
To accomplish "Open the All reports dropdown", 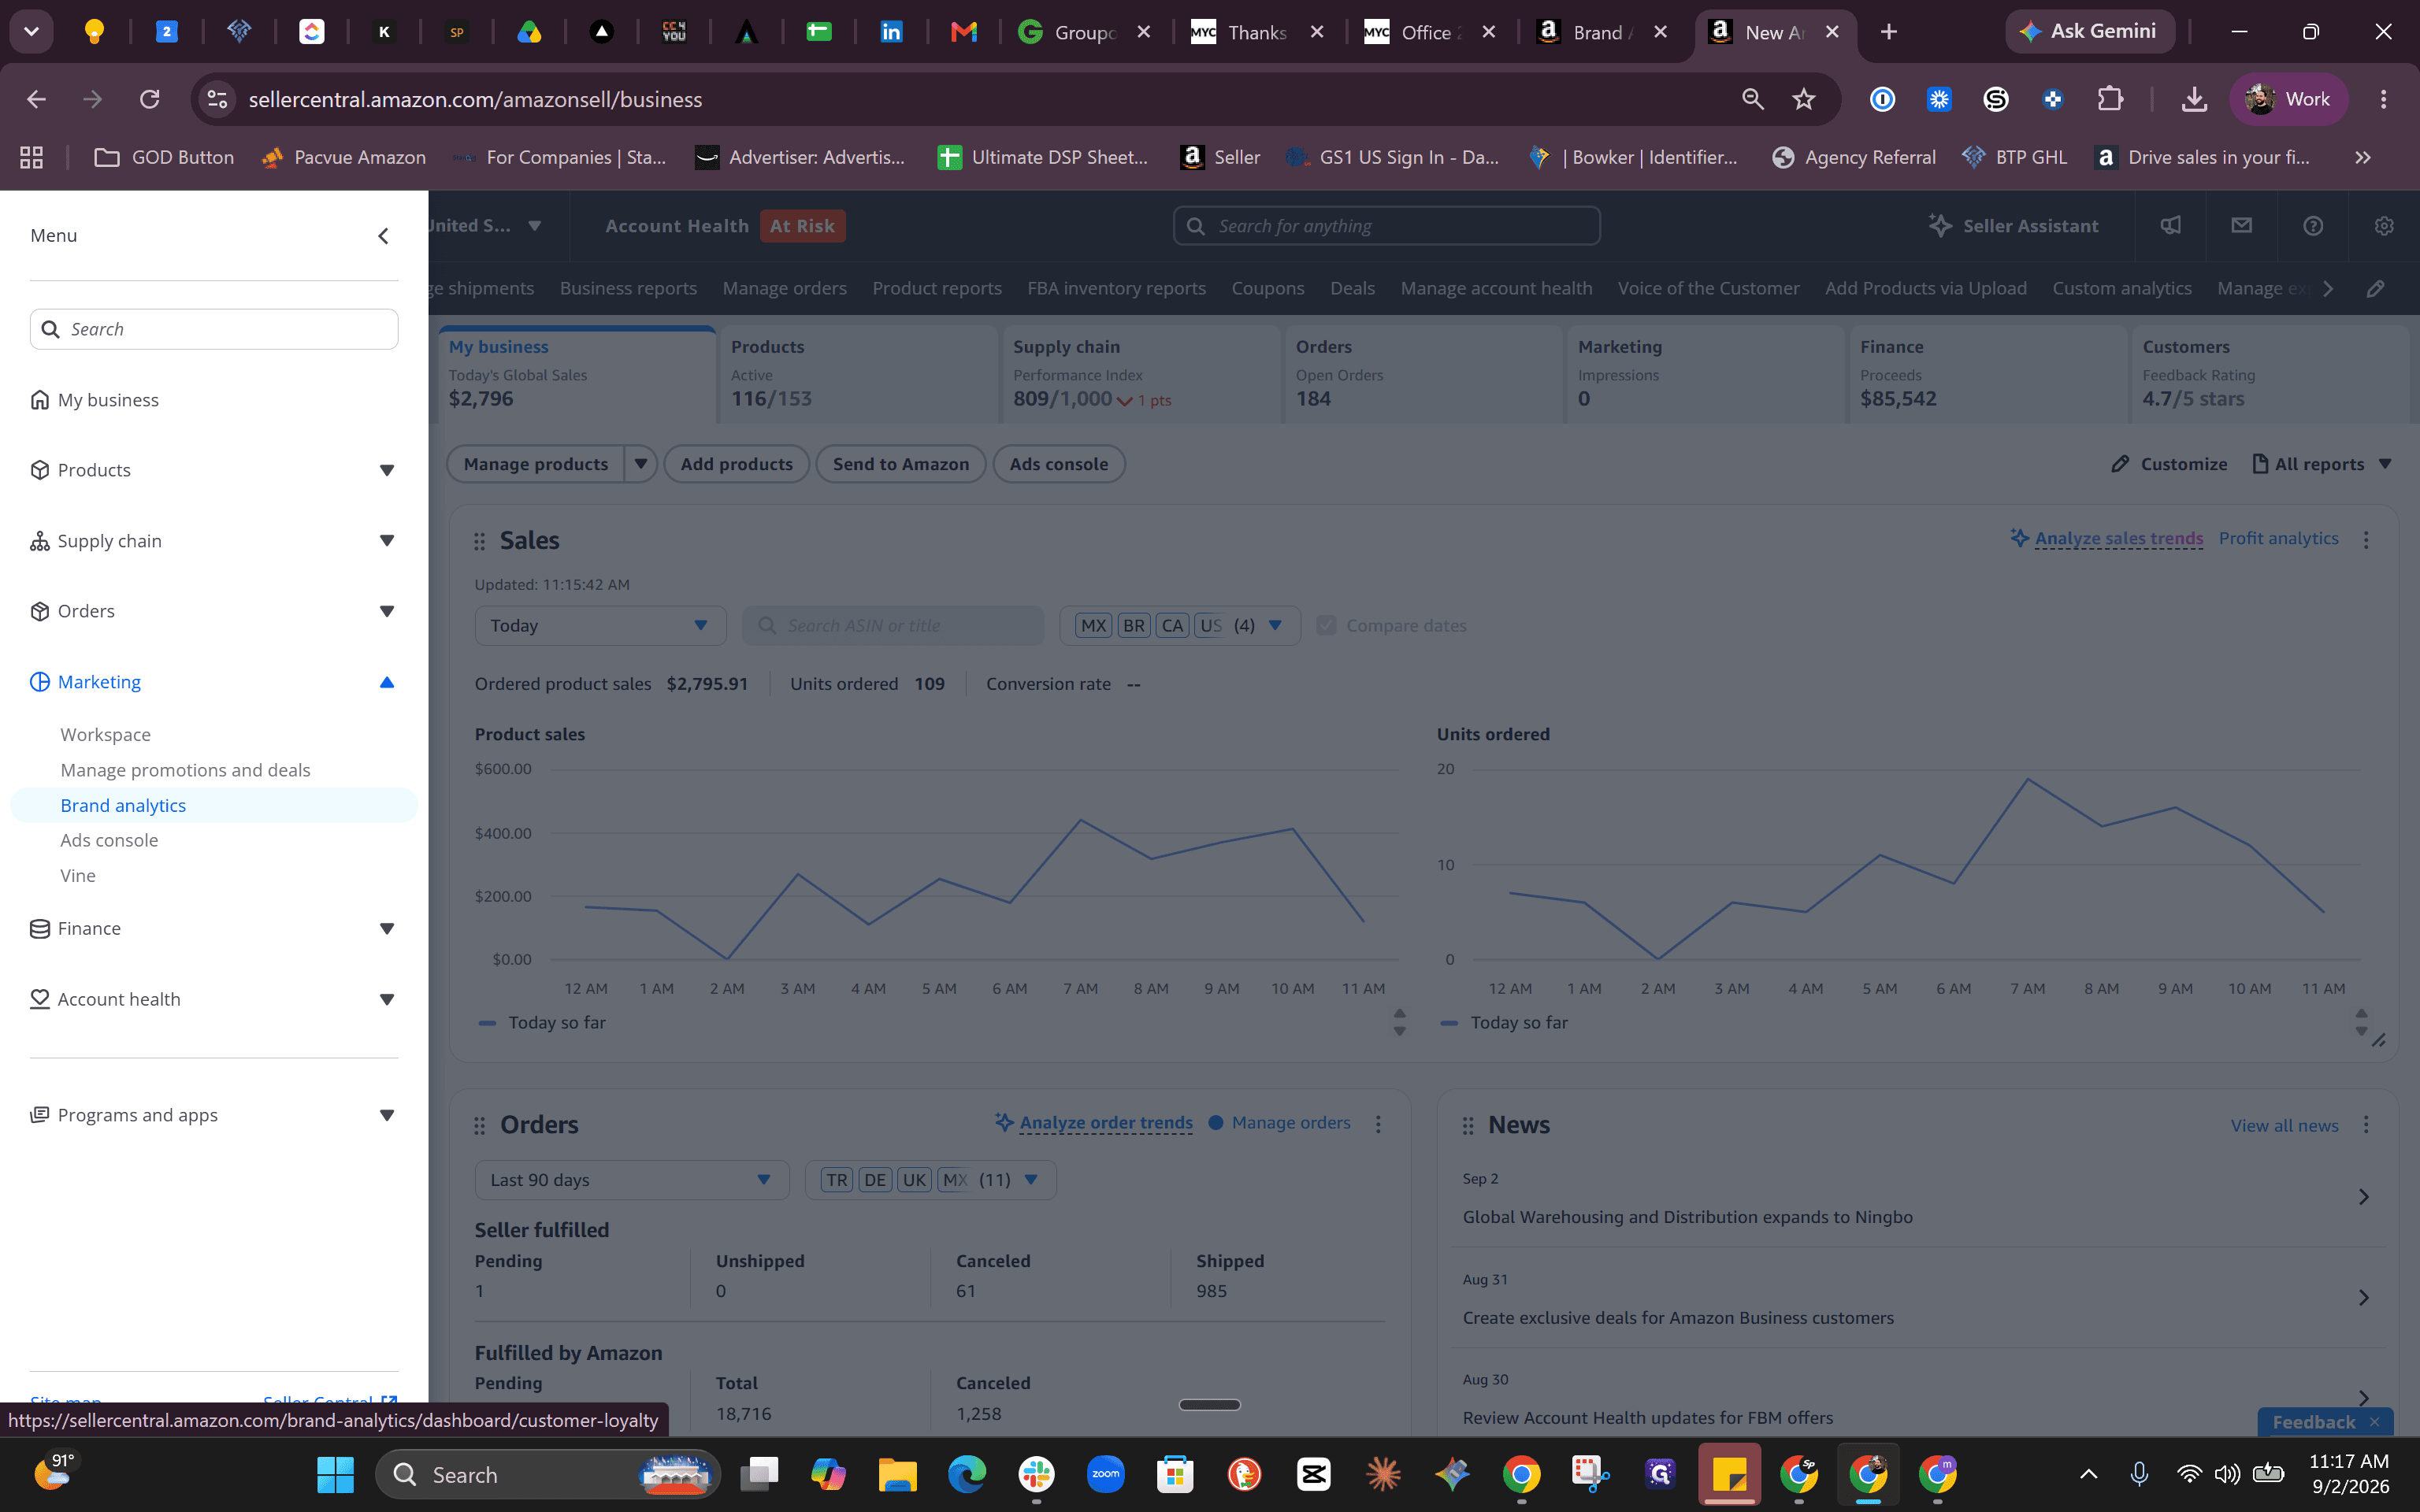I will coord(2321,464).
